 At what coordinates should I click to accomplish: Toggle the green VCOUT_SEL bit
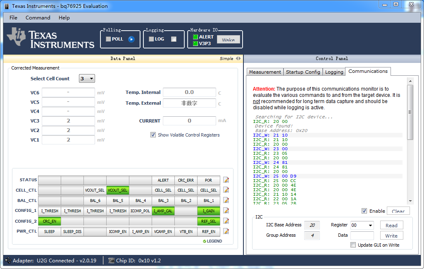pos(118,190)
